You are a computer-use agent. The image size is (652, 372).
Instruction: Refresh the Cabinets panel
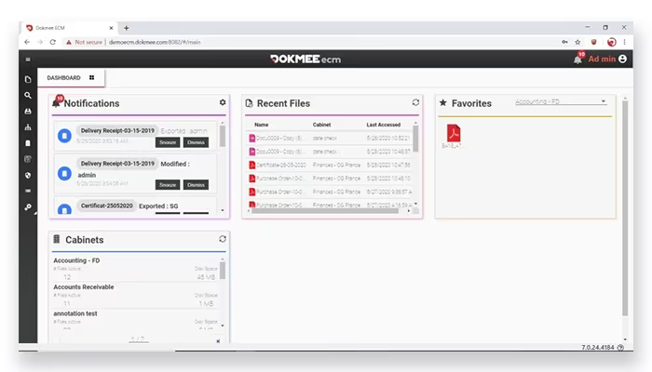[x=223, y=239]
